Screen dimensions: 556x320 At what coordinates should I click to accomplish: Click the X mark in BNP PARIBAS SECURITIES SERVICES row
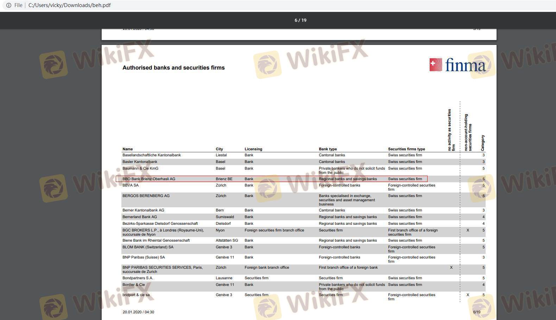(451, 268)
